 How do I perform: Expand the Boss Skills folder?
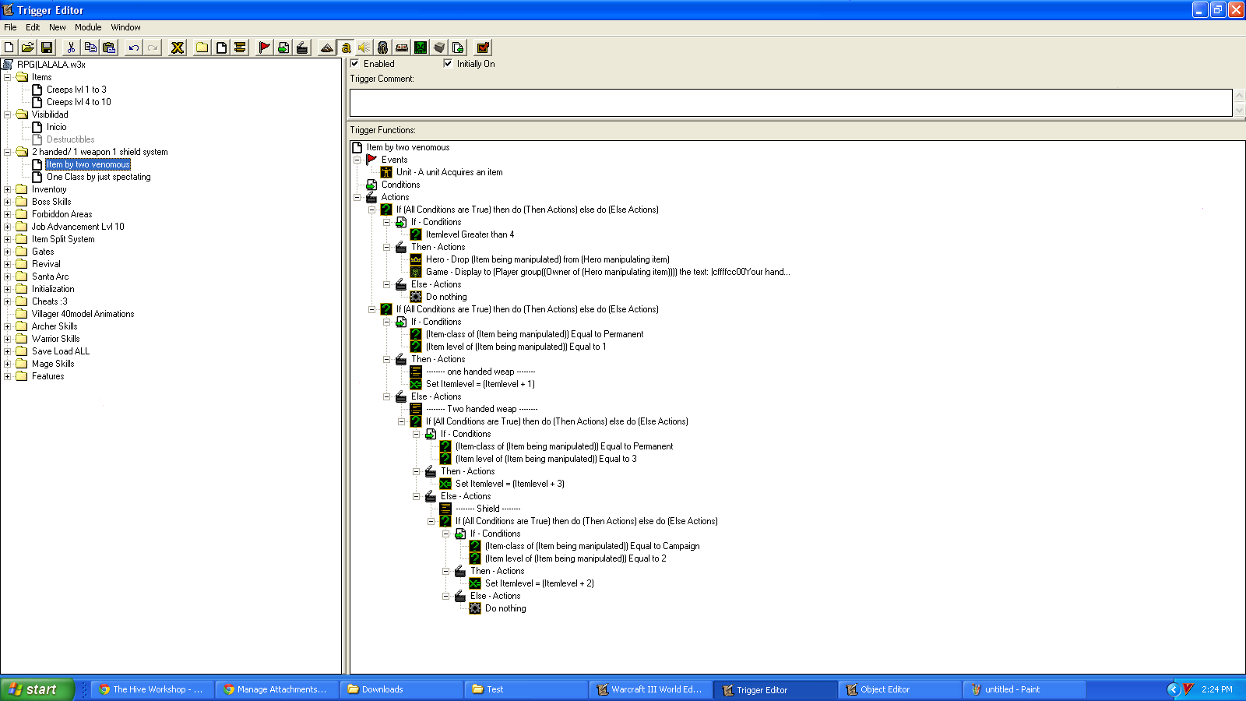pos(8,202)
